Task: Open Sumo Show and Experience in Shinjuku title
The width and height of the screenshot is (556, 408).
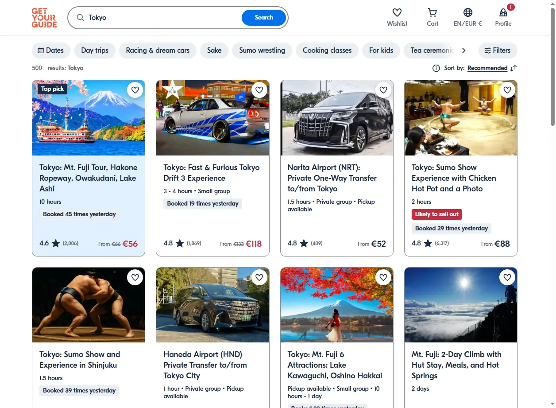Action: pyautogui.click(x=80, y=360)
